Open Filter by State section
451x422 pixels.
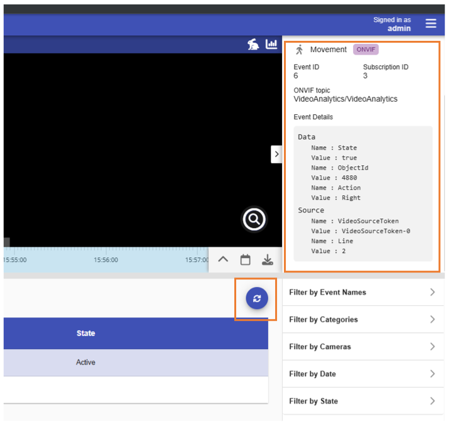point(362,401)
